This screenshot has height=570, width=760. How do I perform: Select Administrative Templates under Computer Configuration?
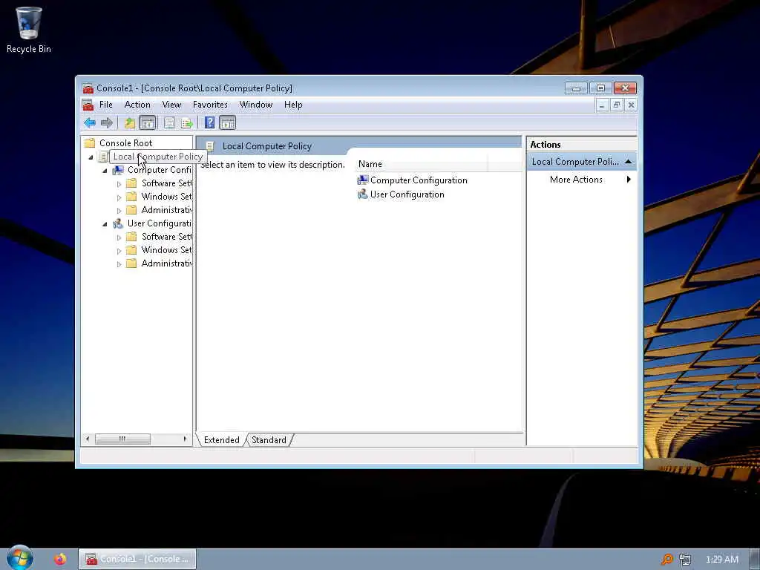click(x=166, y=210)
